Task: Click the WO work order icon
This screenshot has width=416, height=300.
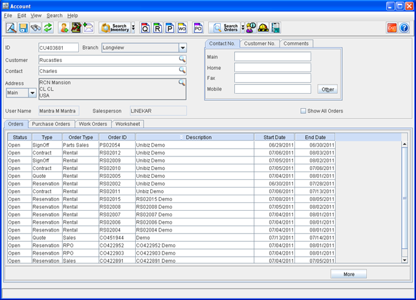Action: click(182, 28)
